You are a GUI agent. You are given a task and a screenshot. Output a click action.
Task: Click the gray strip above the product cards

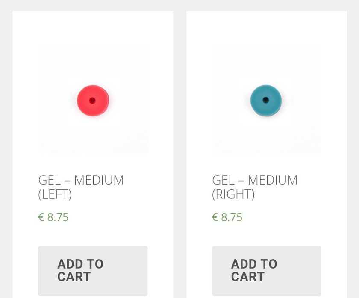[179, 5]
